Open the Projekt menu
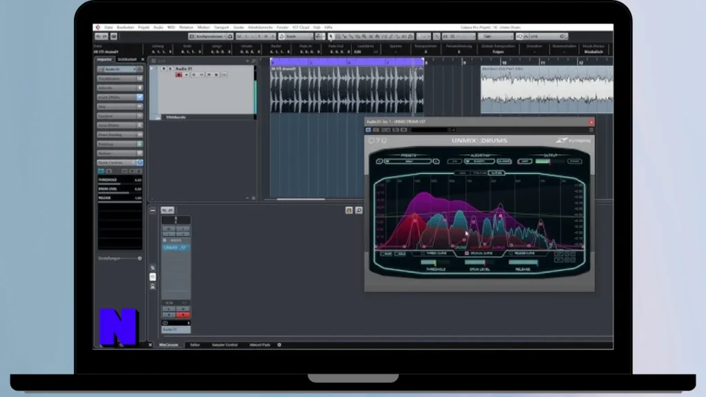 143,28
